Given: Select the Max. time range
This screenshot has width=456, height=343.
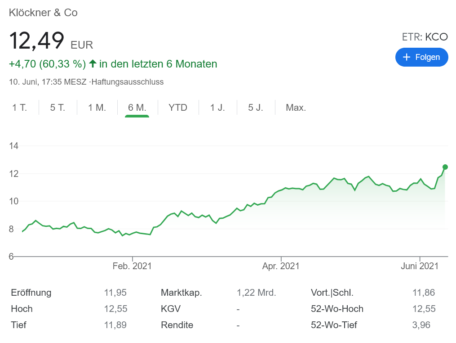Looking at the screenshot, I should pos(295,108).
